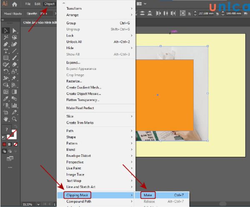Select the Pen tool
The width and height of the screenshot is (250, 207).
tap(6, 44)
